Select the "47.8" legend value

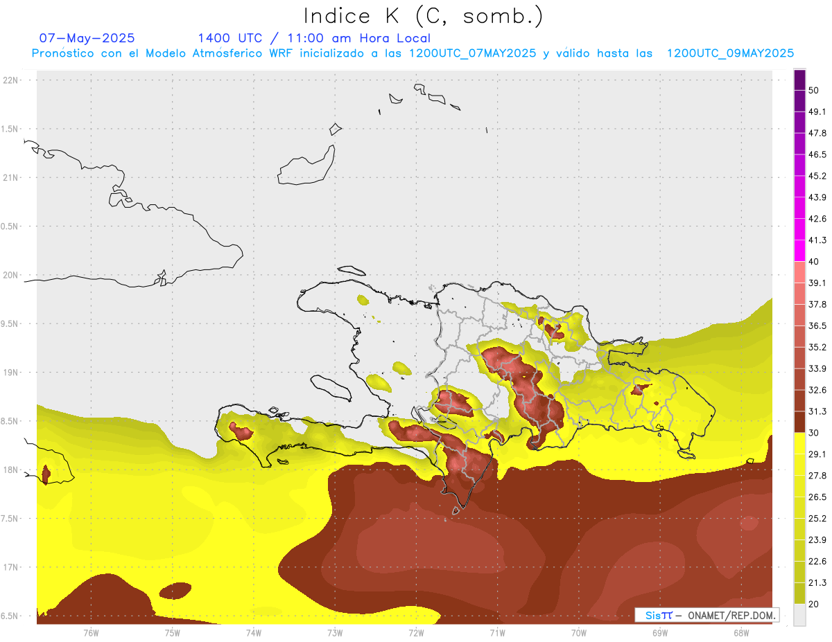coord(817,133)
